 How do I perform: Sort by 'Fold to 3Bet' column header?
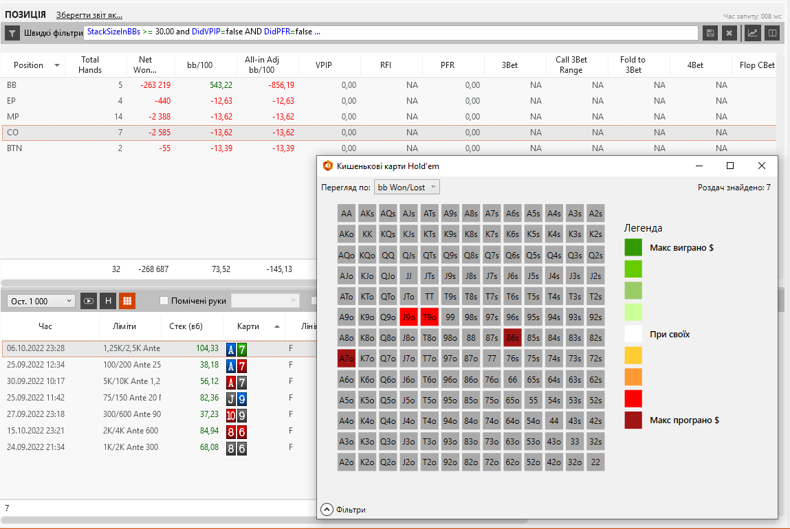click(633, 65)
